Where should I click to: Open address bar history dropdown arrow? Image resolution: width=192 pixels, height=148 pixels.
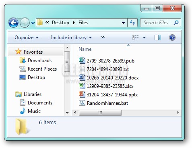pyautogui.click(x=123, y=23)
